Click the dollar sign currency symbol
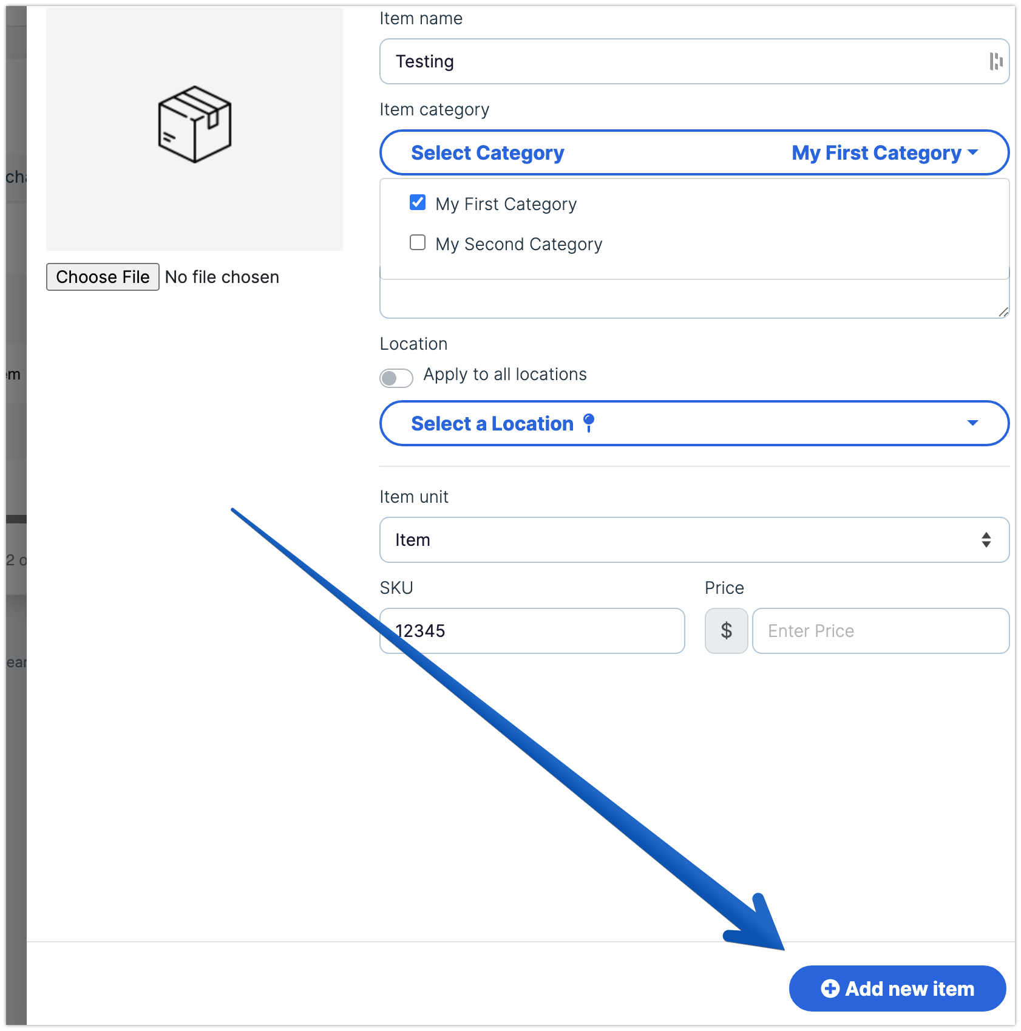The width and height of the screenshot is (1021, 1031). (x=726, y=631)
